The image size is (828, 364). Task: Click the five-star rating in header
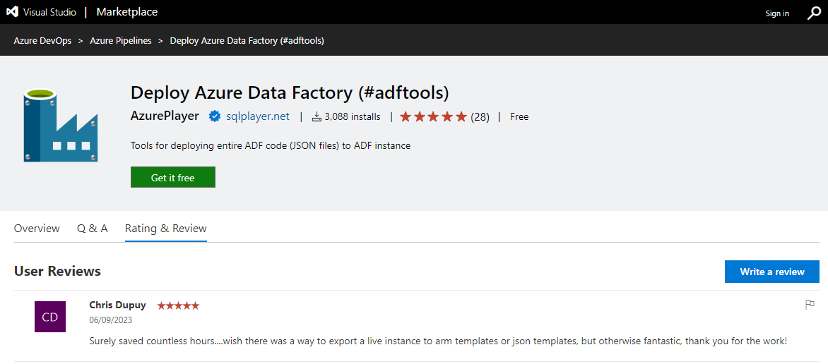(434, 116)
